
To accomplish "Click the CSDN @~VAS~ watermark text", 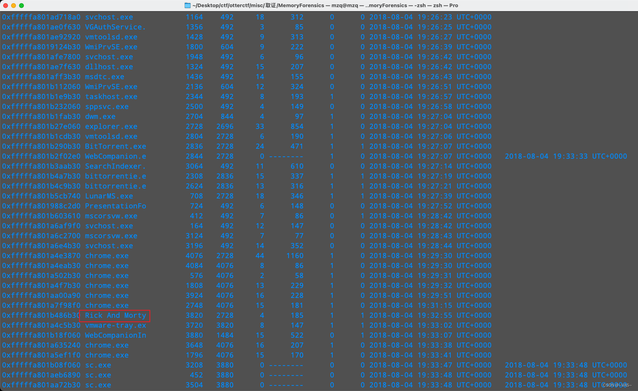I will [615, 385].
